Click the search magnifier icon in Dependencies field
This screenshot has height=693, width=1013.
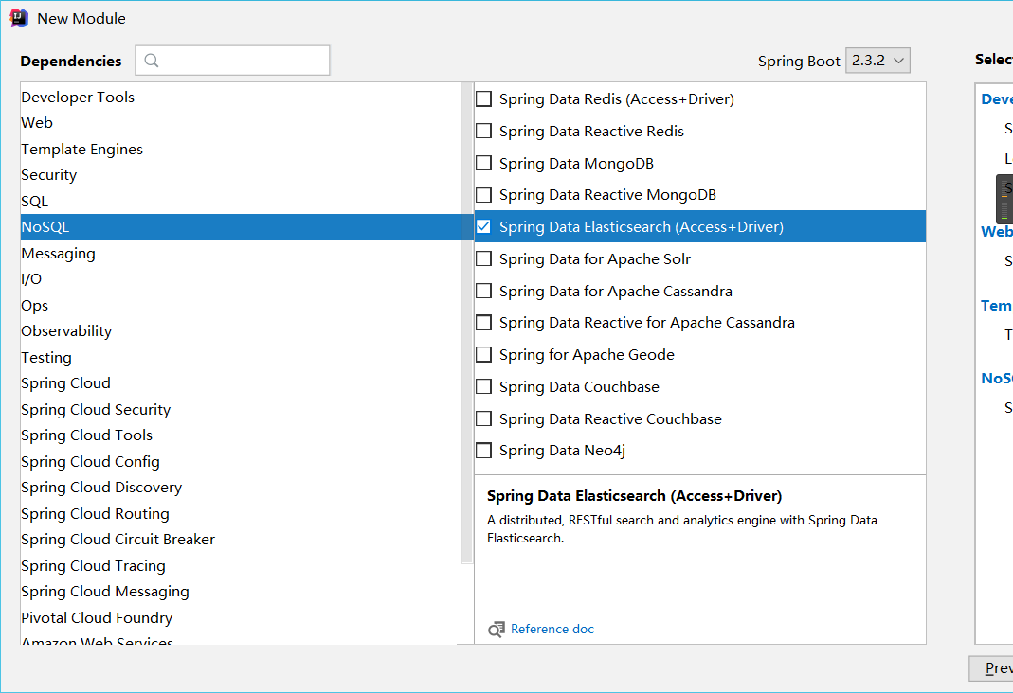[x=152, y=61]
